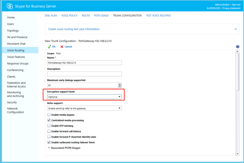Image resolution: width=244 pixels, height=163 pixels.
Task: Go to Test Voice Routing tab
Action: click(158, 15)
